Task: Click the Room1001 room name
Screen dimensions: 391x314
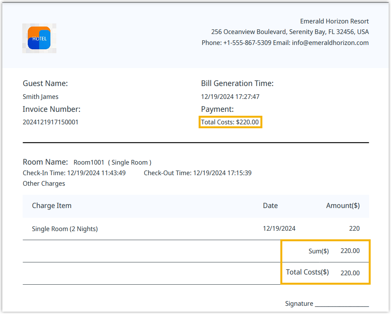Action: [89, 162]
